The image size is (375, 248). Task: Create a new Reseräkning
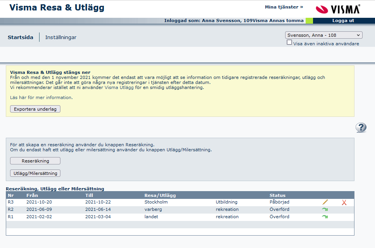(x=35, y=161)
